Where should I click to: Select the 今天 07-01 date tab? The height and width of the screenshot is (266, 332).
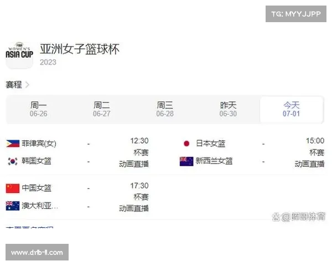(x=292, y=109)
